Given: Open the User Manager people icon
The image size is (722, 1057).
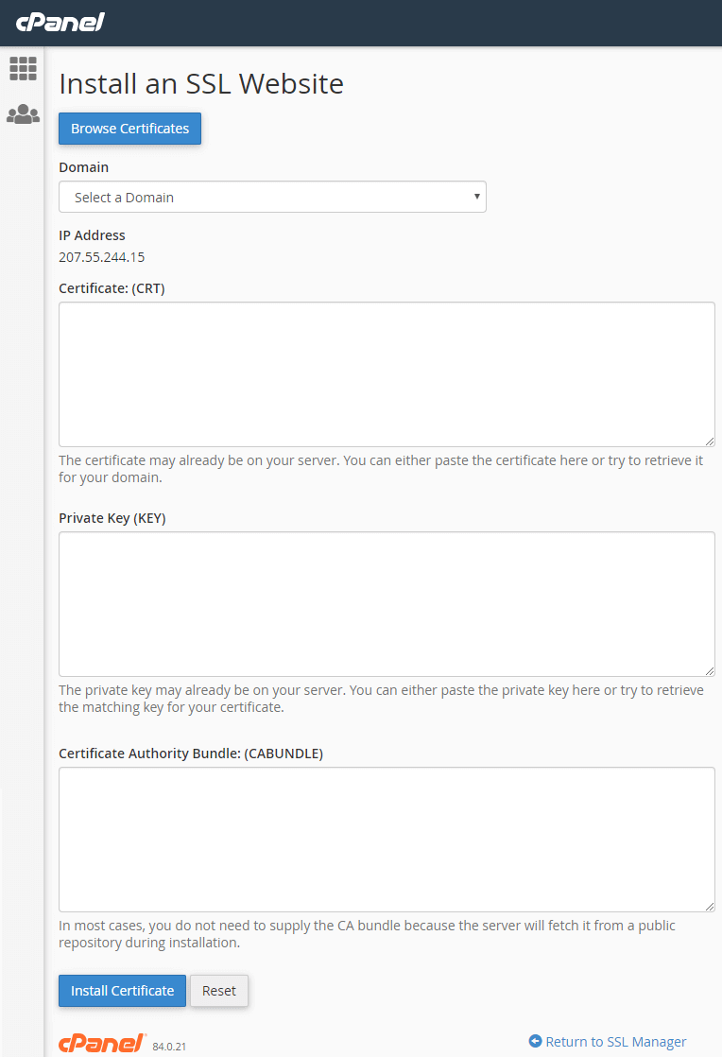Looking at the screenshot, I should pyautogui.click(x=23, y=113).
